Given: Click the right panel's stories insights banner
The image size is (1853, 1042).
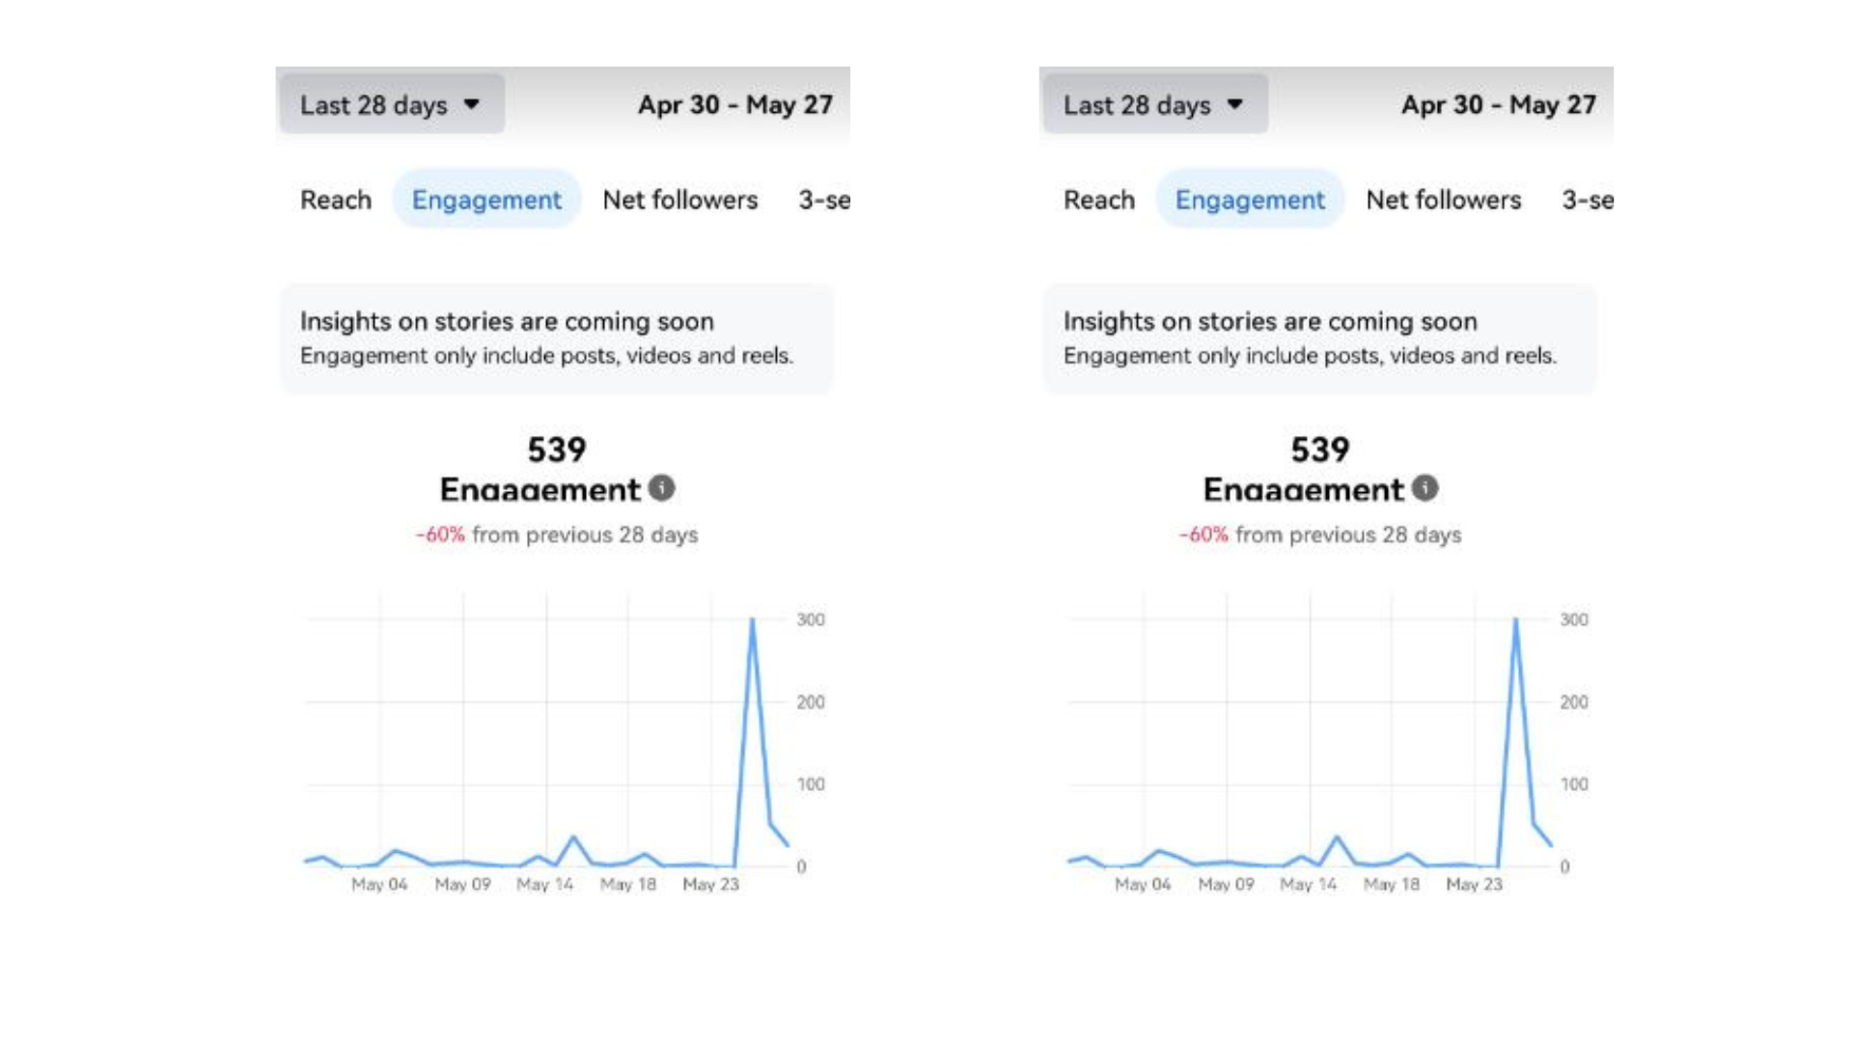Looking at the screenshot, I should [x=1319, y=338].
